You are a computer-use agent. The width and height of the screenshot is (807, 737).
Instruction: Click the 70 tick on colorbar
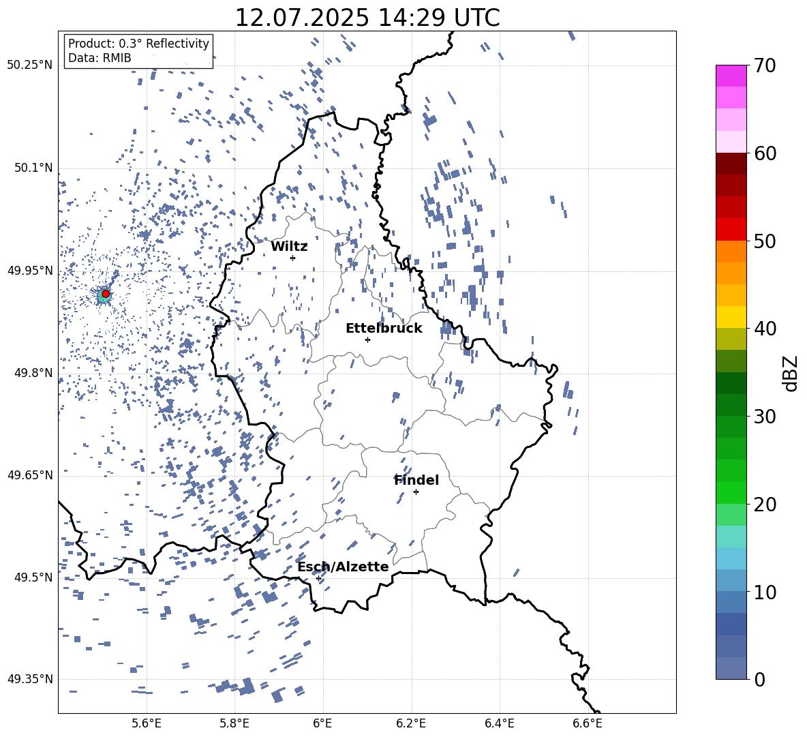click(x=765, y=65)
